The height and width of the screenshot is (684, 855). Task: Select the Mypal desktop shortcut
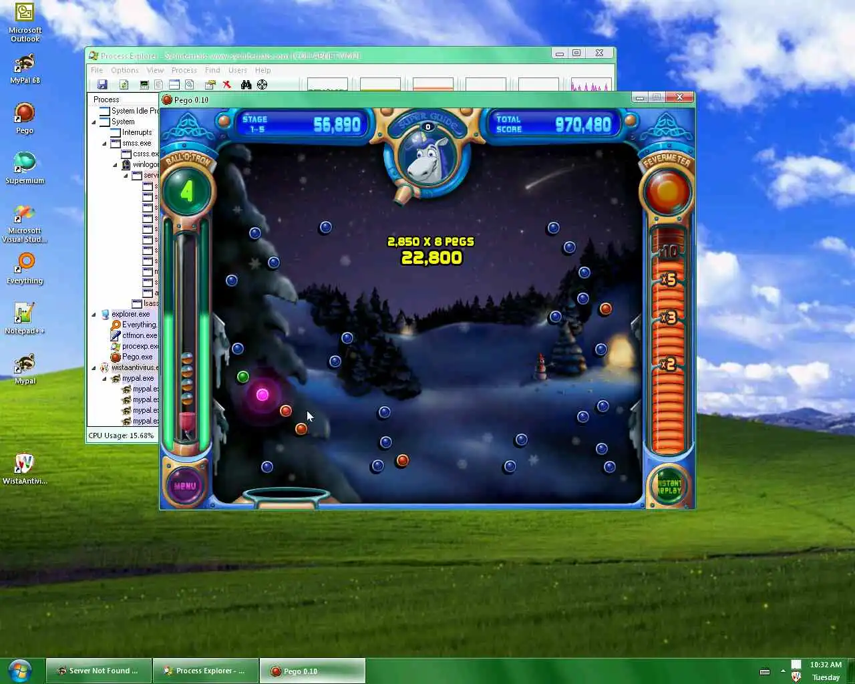tap(25, 369)
